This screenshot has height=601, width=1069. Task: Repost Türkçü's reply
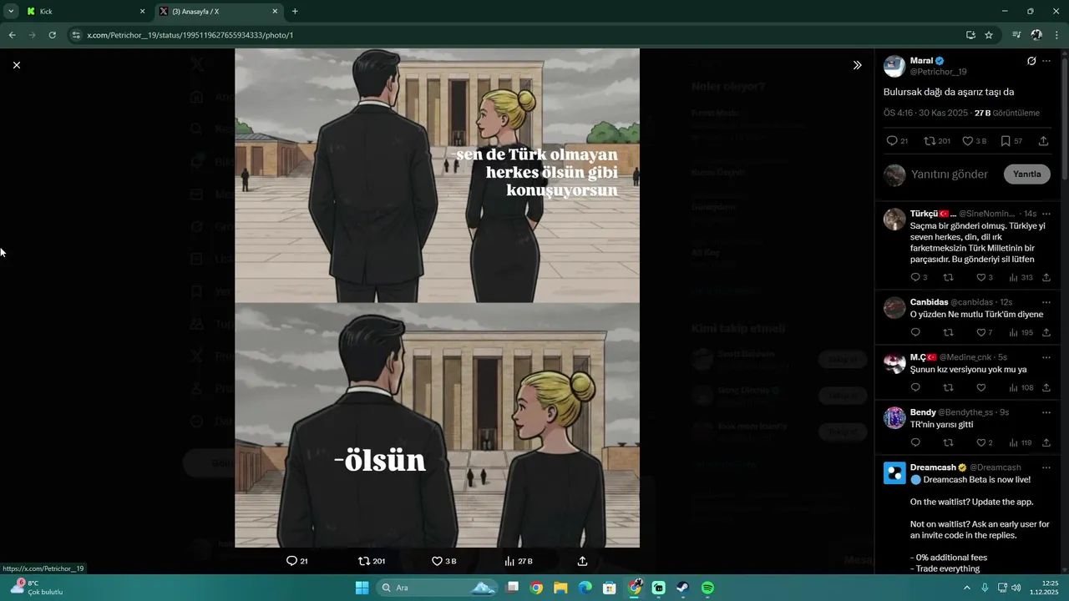tap(948, 277)
